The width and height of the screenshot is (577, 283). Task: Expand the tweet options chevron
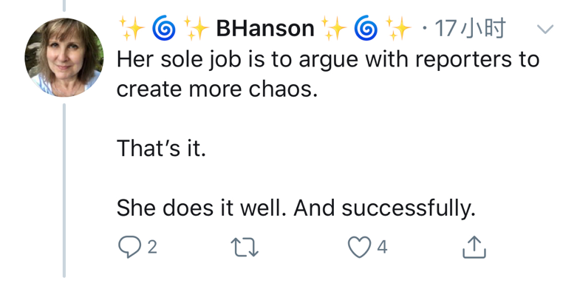[x=545, y=29]
